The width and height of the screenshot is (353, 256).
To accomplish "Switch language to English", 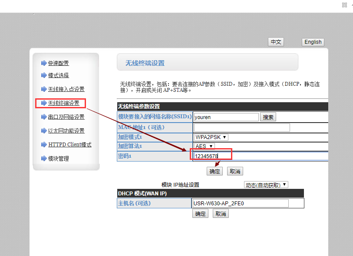I will [x=313, y=42].
